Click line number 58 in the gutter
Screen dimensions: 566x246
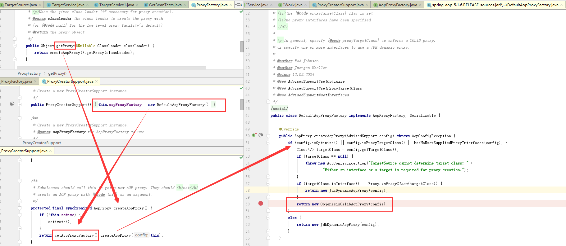(x=248, y=191)
